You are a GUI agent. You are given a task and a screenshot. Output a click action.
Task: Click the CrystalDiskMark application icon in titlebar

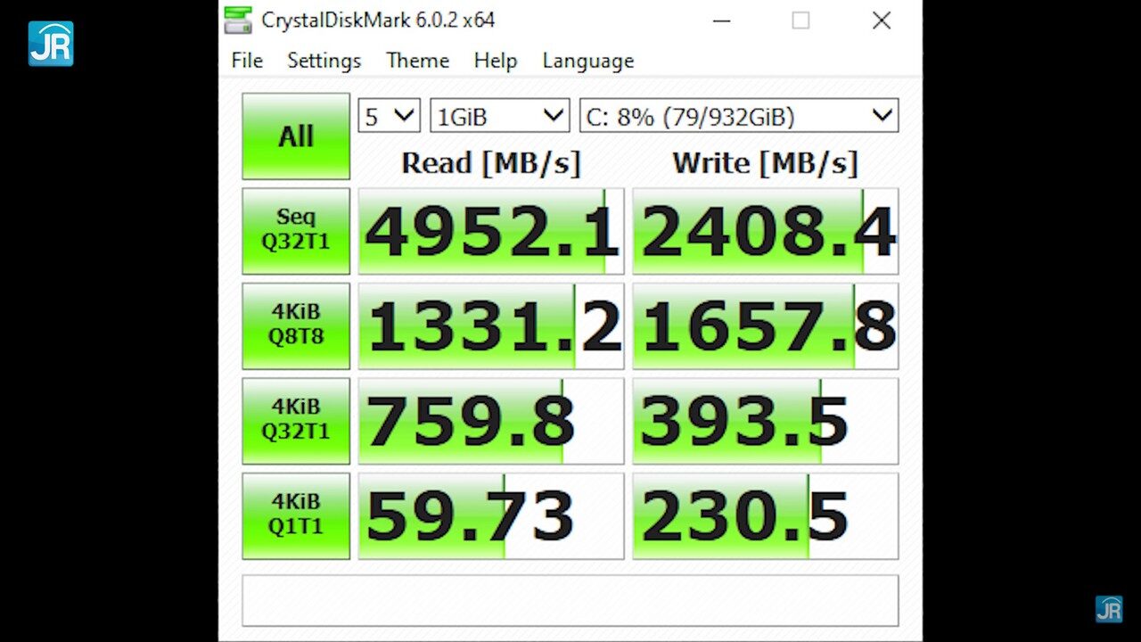point(238,20)
